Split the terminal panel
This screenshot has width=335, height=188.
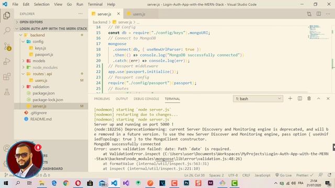300,99
